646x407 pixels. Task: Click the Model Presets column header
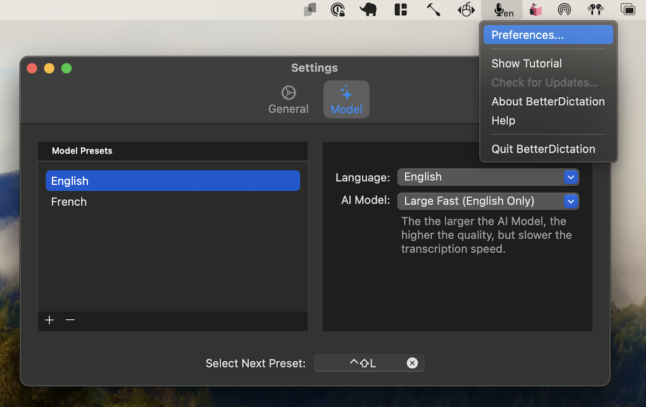tap(173, 151)
